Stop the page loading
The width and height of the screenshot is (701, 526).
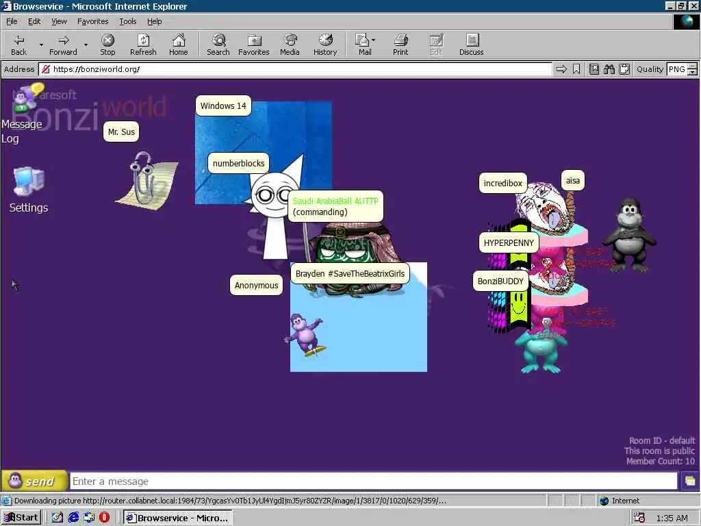point(107,45)
